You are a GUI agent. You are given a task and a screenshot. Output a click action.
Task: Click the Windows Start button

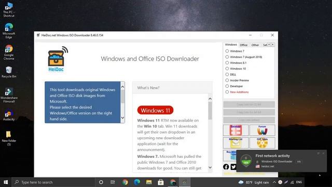point(6,182)
